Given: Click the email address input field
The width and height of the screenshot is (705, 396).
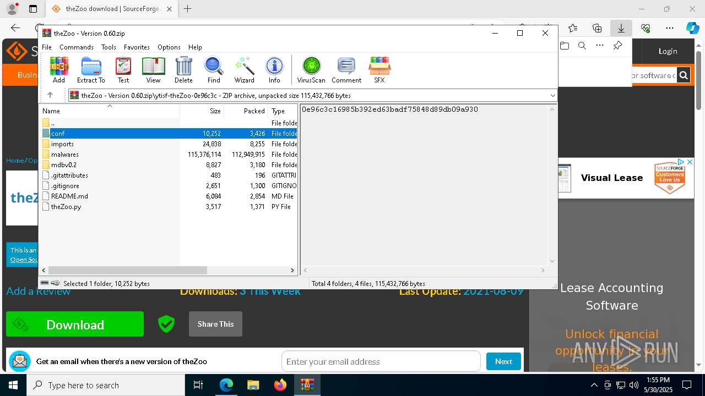Looking at the screenshot, I should (381, 361).
